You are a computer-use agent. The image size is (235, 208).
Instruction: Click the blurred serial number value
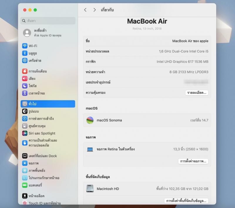click(x=196, y=82)
